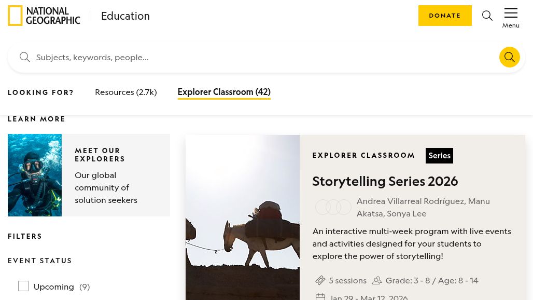The height and width of the screenshot is (300, 533).
Task: Open the Storytelling Series 2026 title link
Action: [385, 181]
